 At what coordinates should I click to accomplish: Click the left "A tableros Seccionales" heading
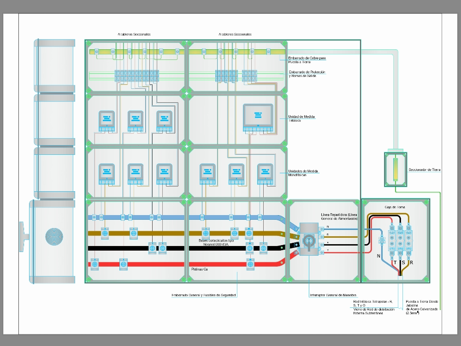135,33
